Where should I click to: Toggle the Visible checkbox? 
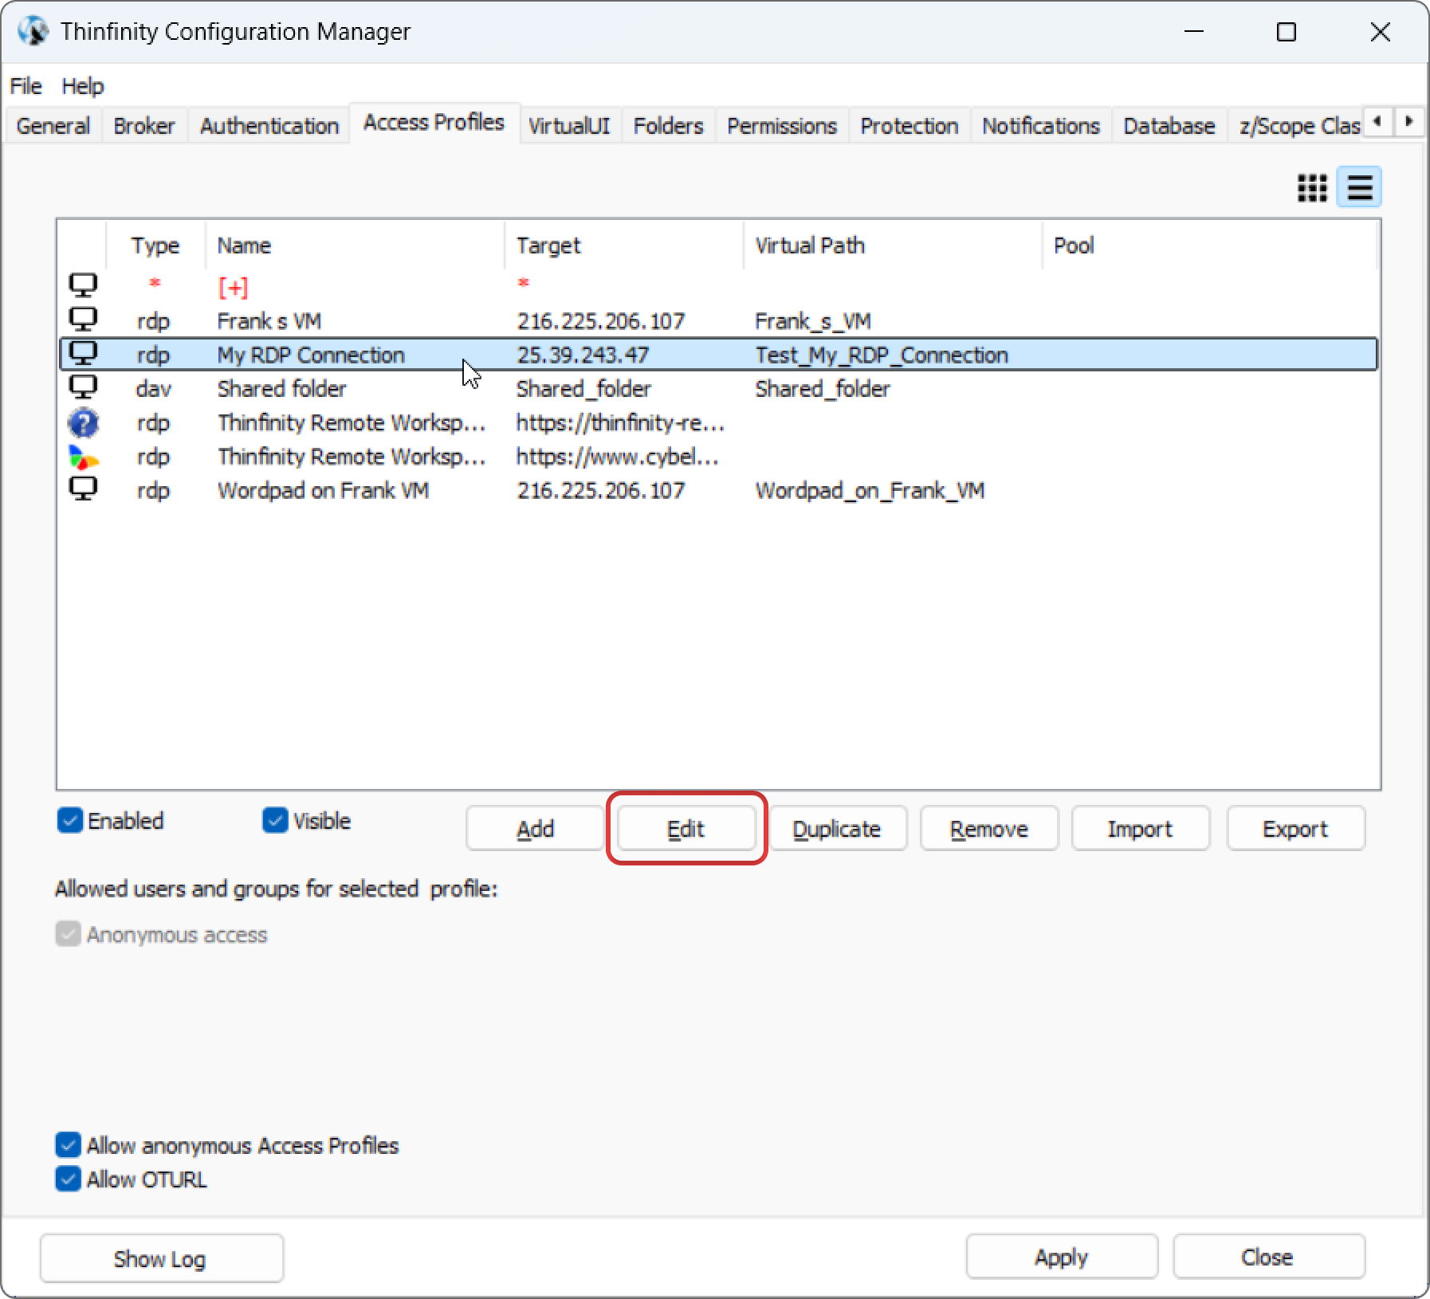[x=275, y=820]
